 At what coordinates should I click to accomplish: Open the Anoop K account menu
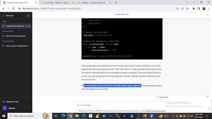tap(16, 108)
